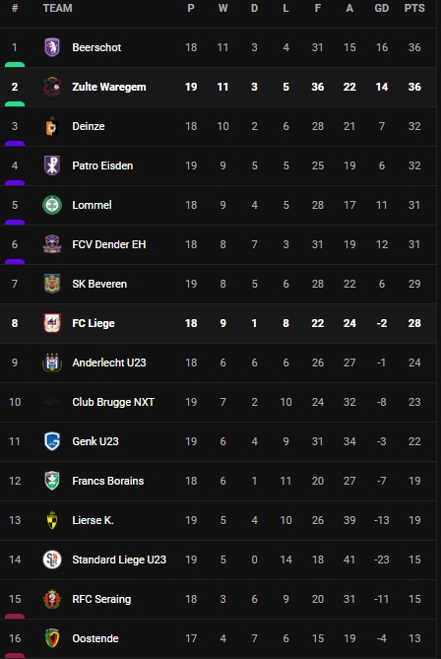Click the Patro Eisden crest icon

[x=52, y=165]
